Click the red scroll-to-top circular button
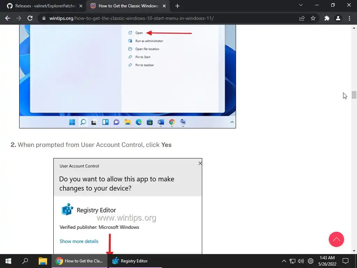Screen dimensions: 357x268 coord(336,239)
